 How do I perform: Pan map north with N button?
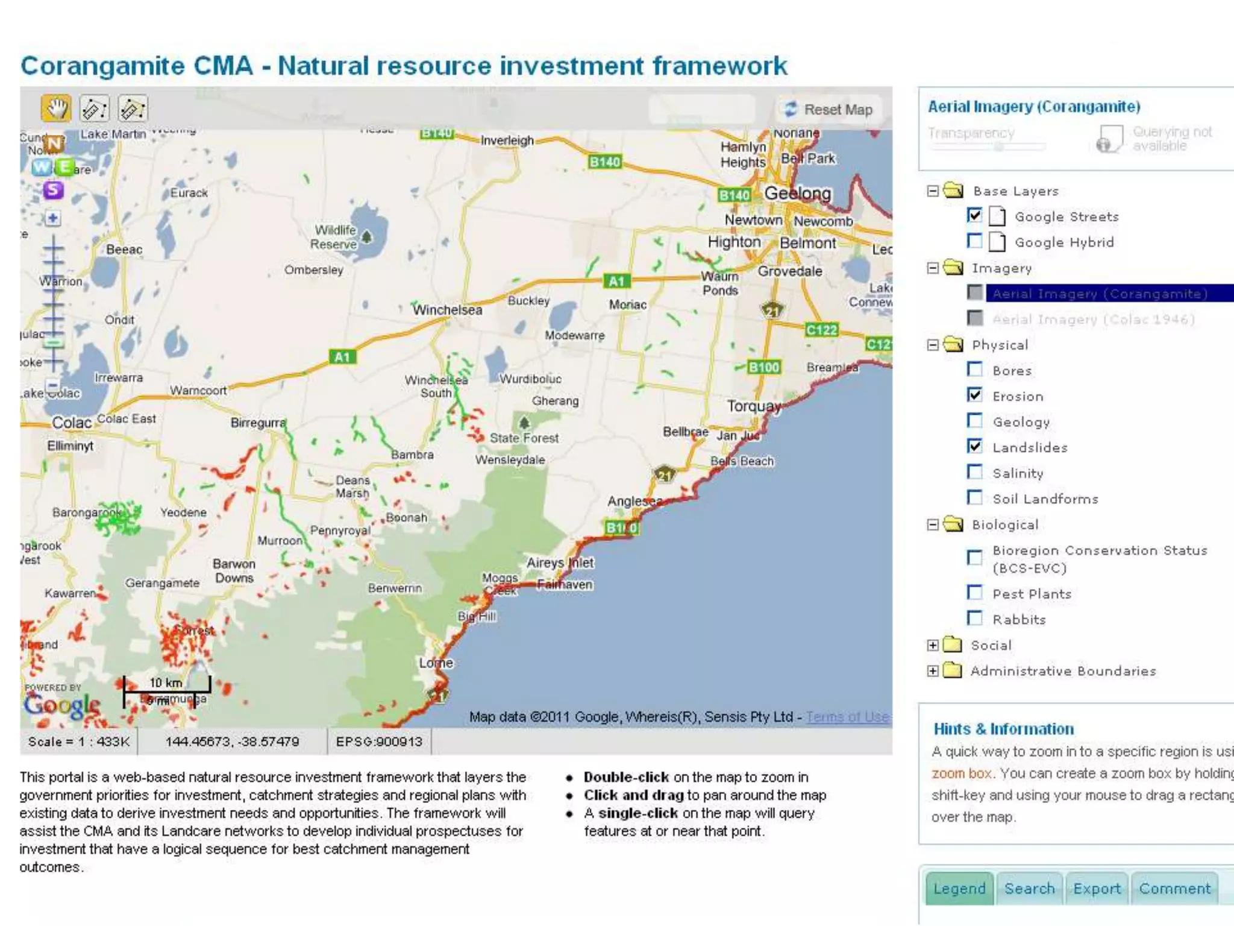(54, 143)
